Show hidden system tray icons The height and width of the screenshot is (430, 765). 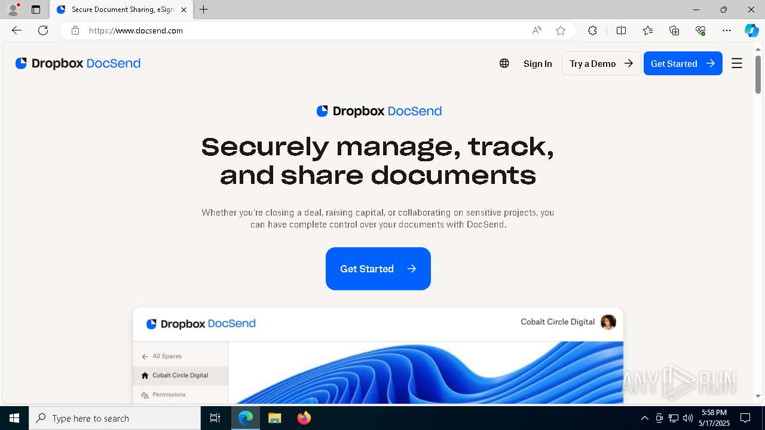pos(644,418)
